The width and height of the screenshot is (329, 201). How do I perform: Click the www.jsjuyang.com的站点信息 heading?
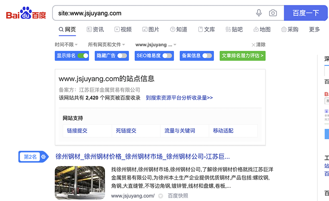tap(107, 78)
